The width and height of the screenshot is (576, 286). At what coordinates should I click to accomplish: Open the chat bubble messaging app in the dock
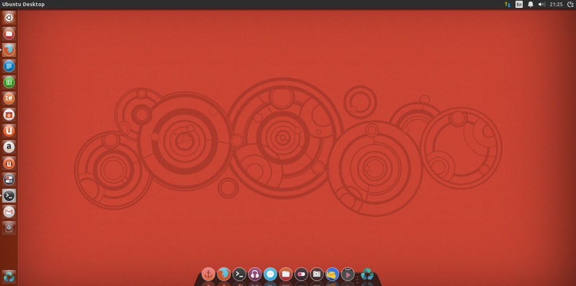(271, 274)
